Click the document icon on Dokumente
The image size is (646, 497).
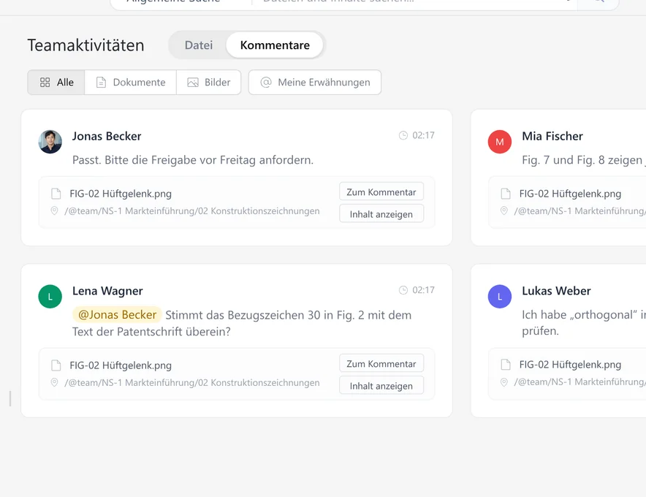(101, 83)
